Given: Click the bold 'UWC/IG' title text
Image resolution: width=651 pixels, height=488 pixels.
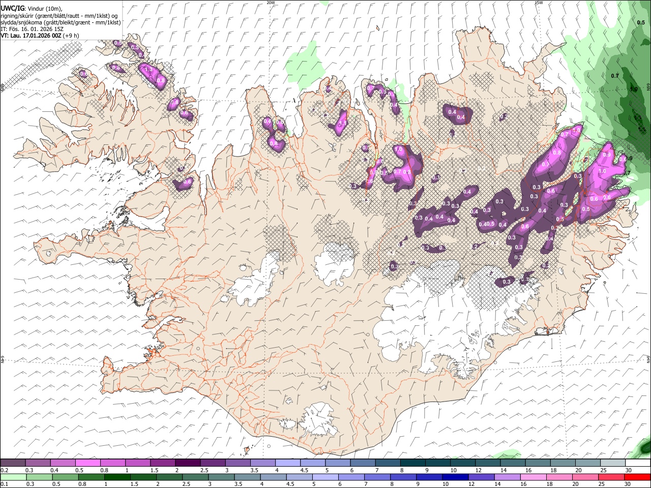Looking at the screenshot, I should tap(12, 8).
